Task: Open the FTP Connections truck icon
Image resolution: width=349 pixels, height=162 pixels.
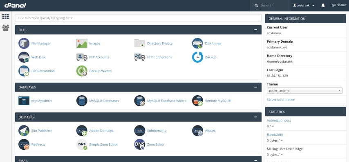Action: [139, 57]
